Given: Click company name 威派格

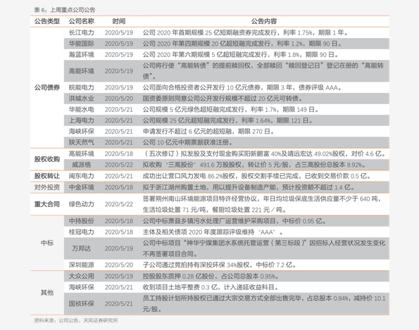Looking at the screenshot, I should (x=82, y=165).
